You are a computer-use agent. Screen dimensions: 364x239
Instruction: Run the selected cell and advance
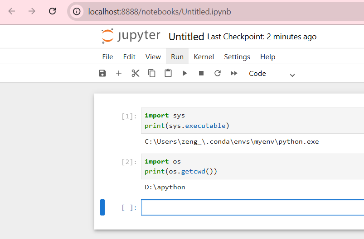pos(184,73)
